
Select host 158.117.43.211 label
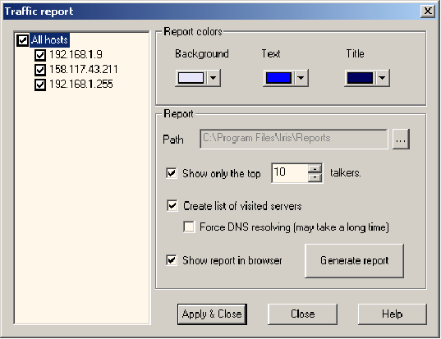point(84,69)
